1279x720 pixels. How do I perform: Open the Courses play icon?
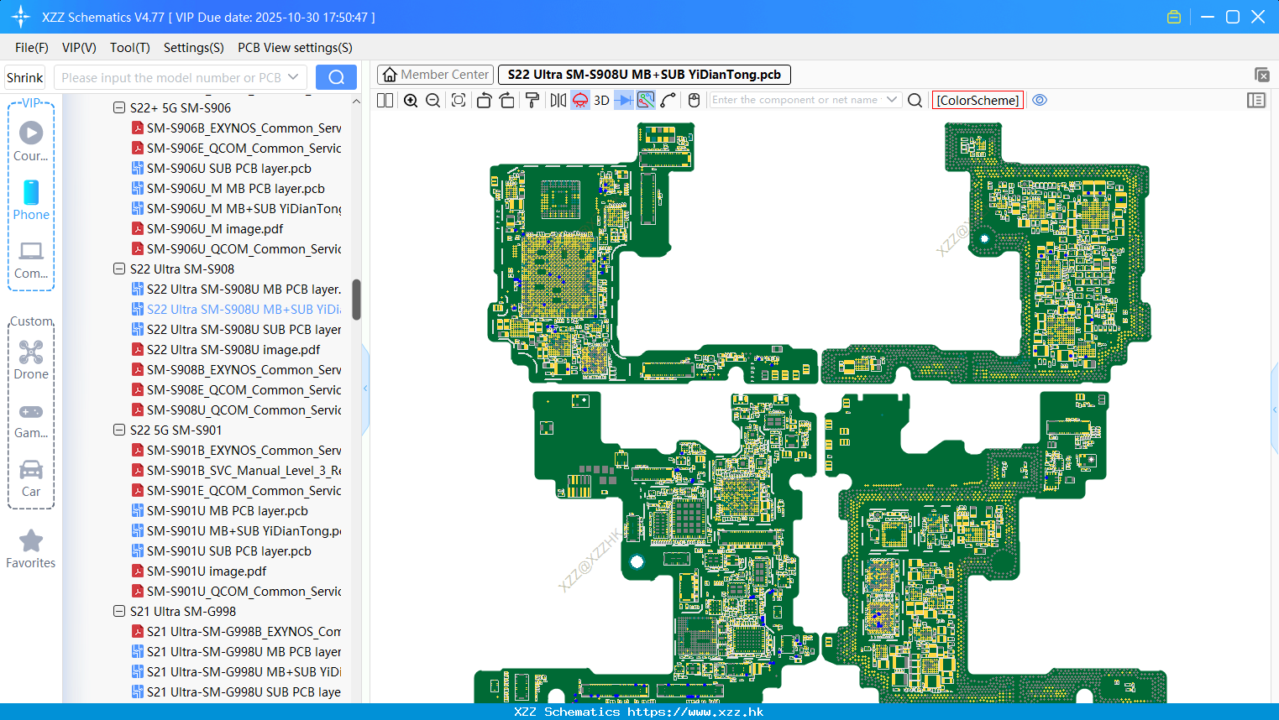[x=31, y=133]
